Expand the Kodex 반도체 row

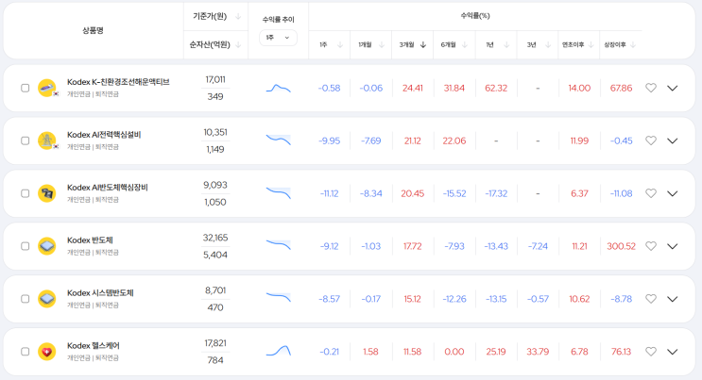[x=672, y=246]
